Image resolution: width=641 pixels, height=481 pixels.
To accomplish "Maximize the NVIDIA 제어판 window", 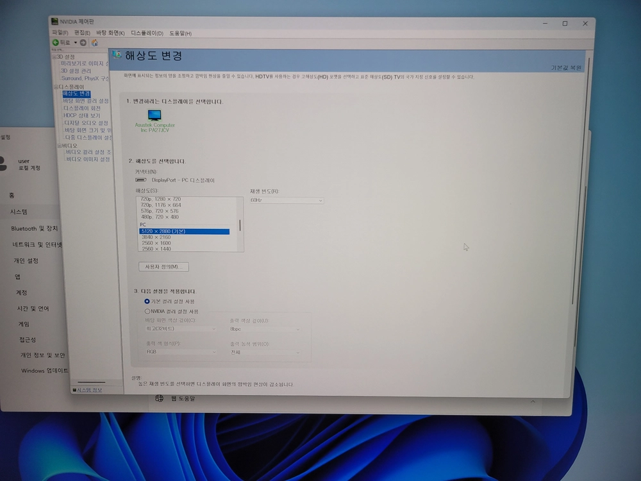I will 565,23.
